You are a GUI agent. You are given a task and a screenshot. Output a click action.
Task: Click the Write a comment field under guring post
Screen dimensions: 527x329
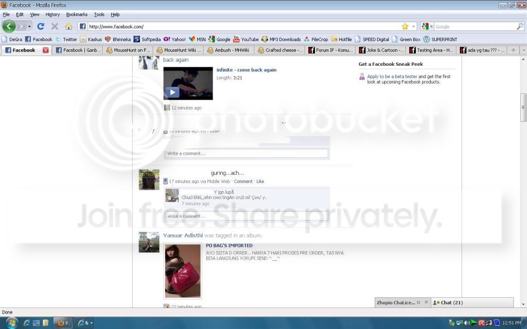247,216
